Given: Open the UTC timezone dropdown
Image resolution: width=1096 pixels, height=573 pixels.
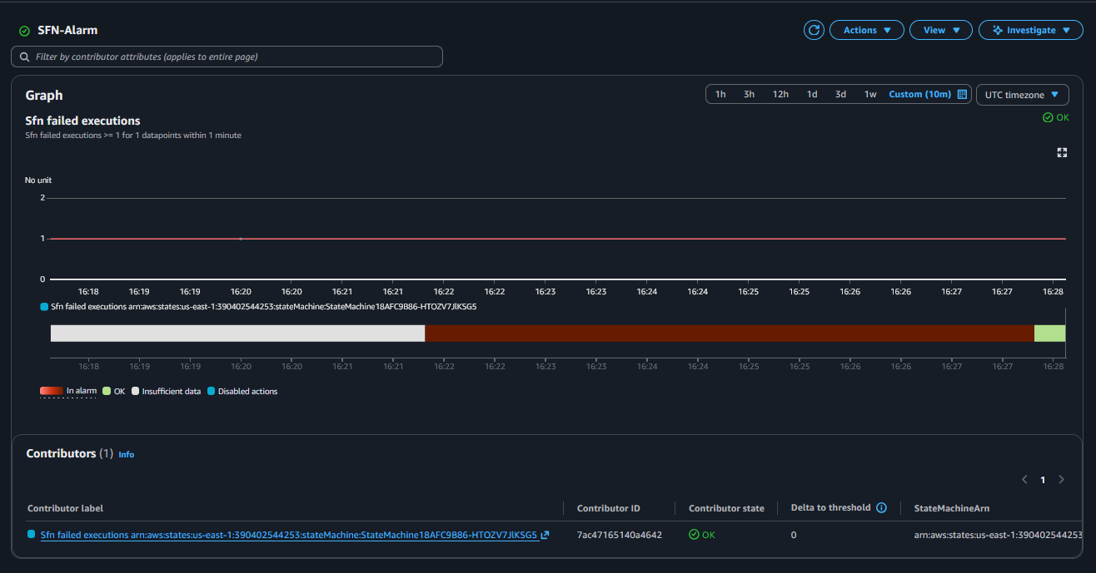Looking at the screenshot, I should click(x=1022, y=94).
